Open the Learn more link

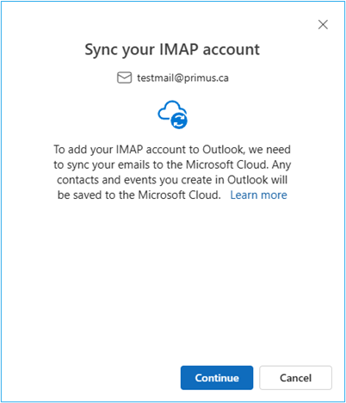pyautogui.click(x=258, y=195)
